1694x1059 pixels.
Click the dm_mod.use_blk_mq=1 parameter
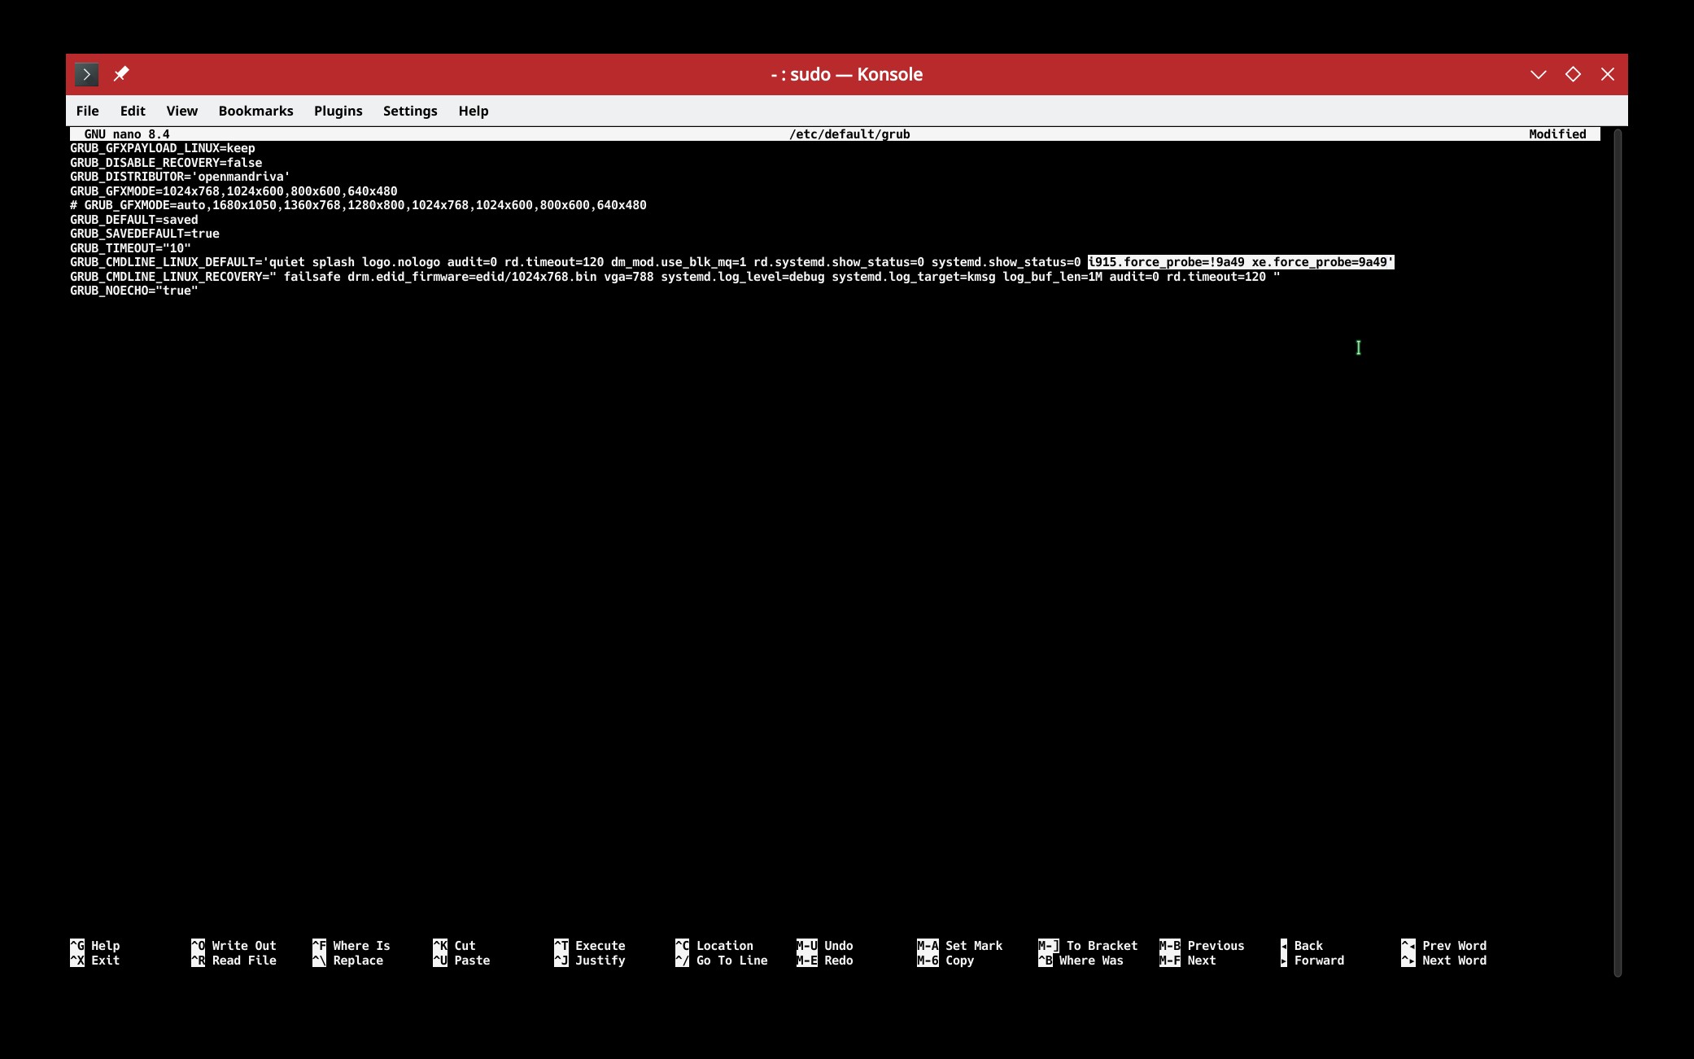(679, 262)
